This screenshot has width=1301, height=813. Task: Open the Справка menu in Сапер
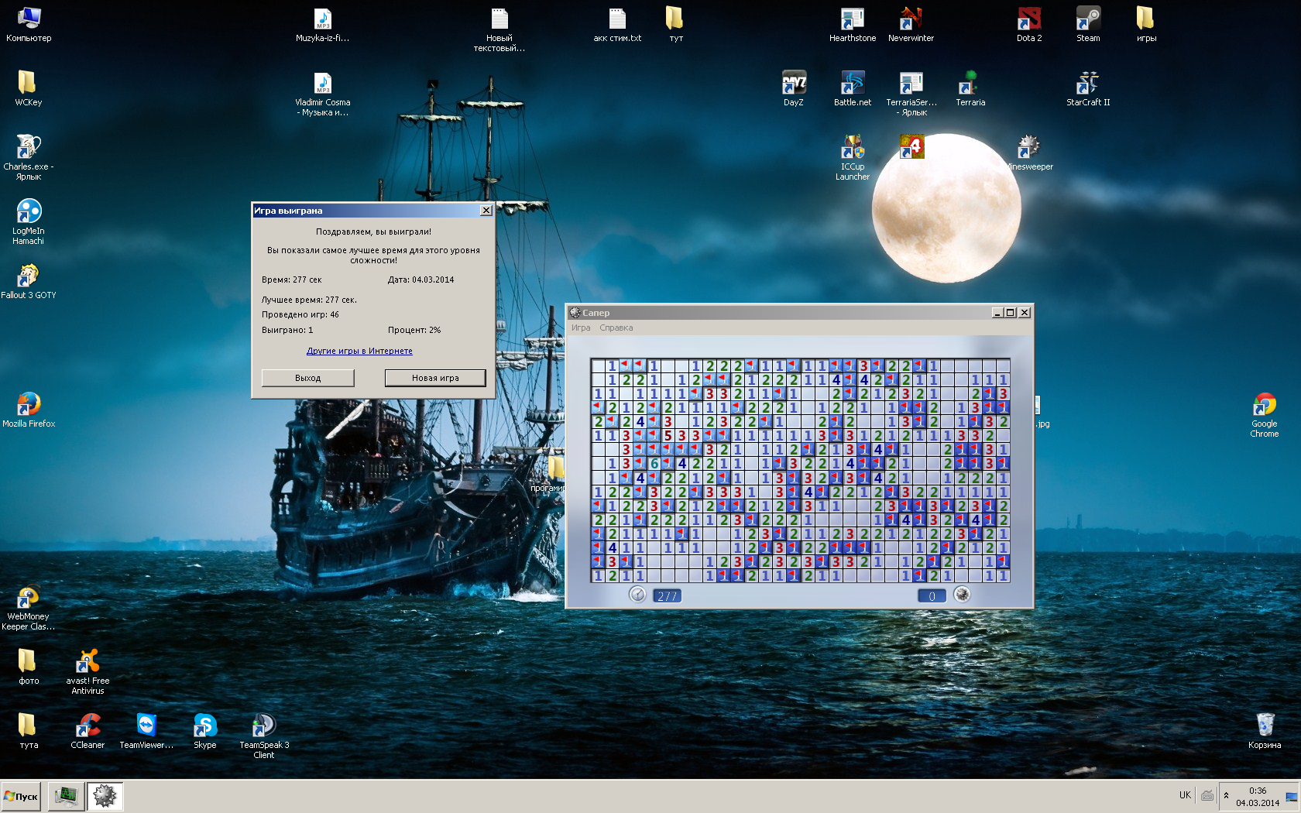(616, 328)
